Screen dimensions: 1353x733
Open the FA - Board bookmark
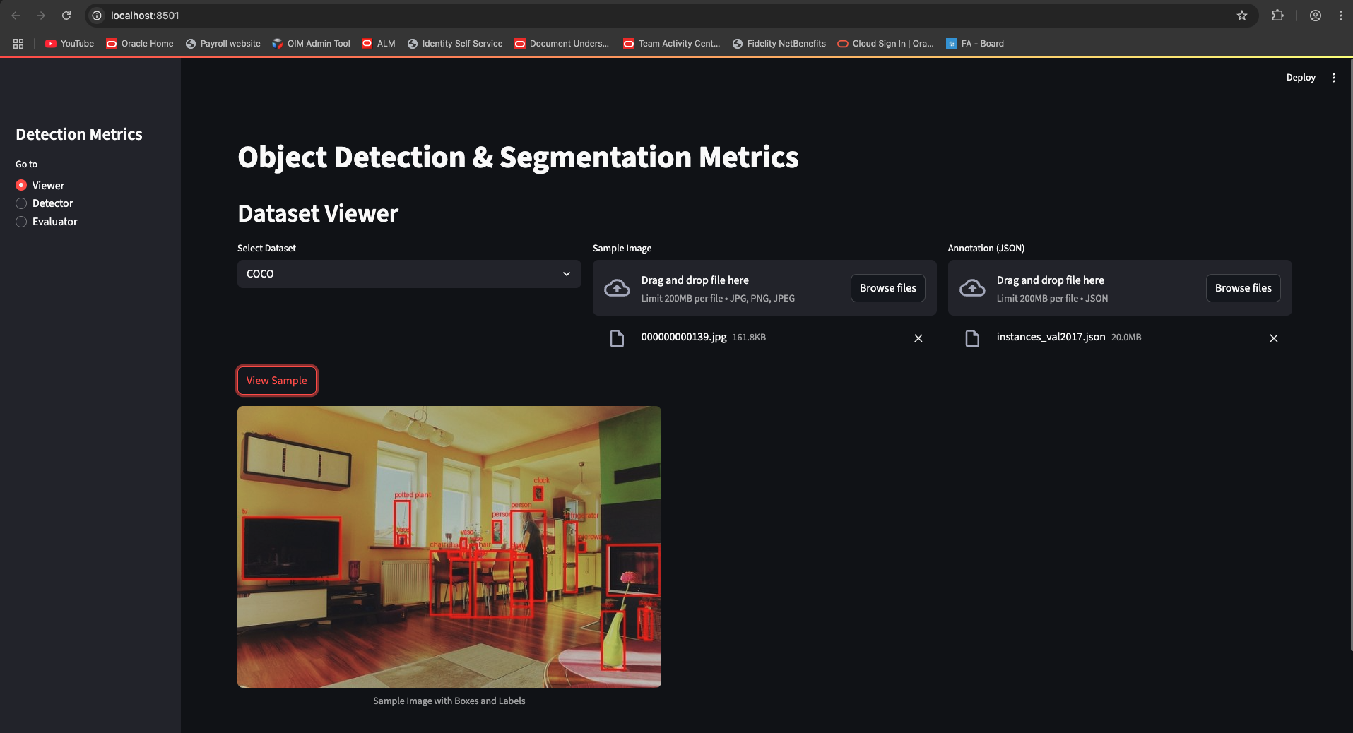pos(975,44)
